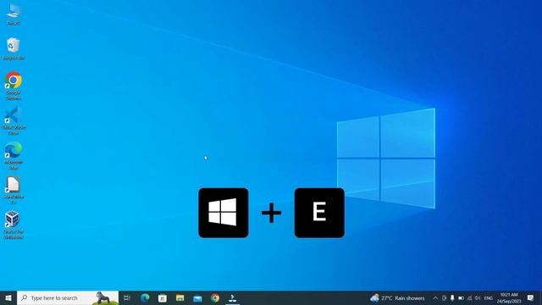Screen dimensions: 542x305
Task: Select the document file shortcut on the desktop
Action: tap(14, 190)
